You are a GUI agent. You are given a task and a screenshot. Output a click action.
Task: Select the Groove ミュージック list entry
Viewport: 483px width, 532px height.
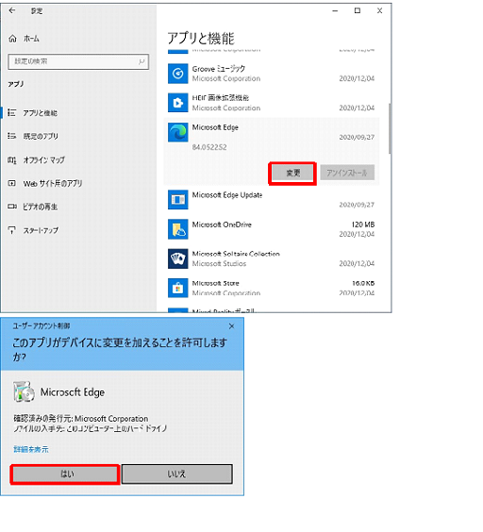272,74
